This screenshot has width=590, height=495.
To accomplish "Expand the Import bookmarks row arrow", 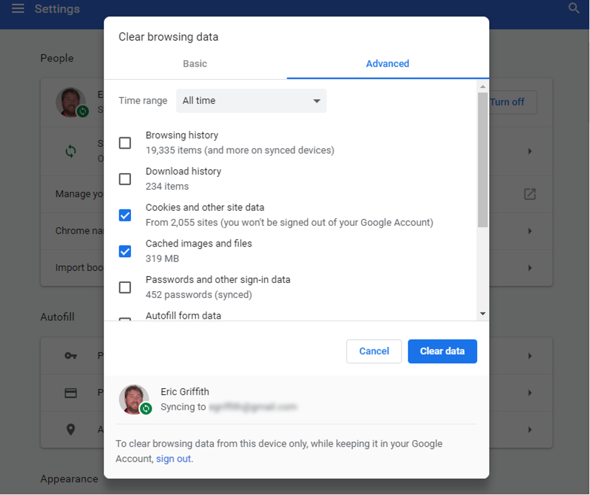I will (530, 268).
